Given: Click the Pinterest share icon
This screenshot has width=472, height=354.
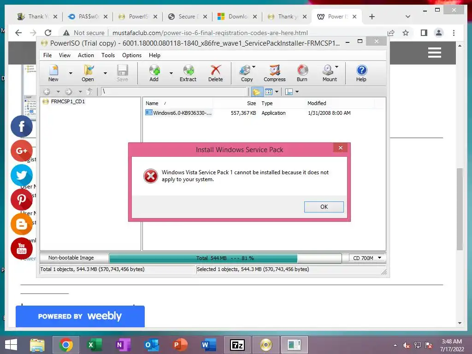Looking at the screenshot, I should point(22,200).
